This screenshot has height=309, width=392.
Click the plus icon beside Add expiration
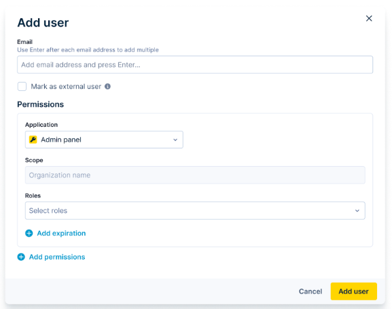pos(29,233)
